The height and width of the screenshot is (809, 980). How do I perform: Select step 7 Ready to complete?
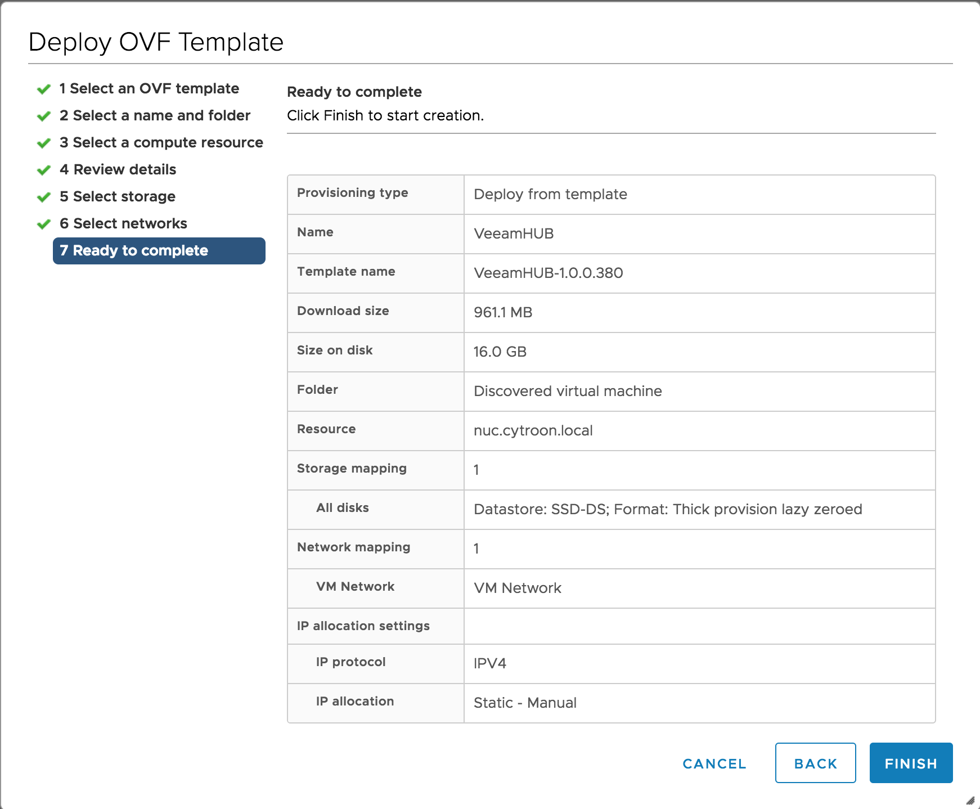(159, 251)
